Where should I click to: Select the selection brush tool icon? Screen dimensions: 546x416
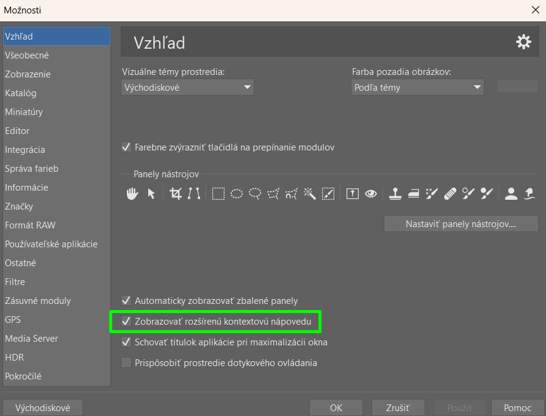pos(328,194)
